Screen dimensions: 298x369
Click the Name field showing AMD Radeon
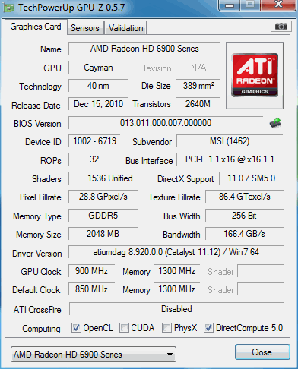tap(144, 49)
